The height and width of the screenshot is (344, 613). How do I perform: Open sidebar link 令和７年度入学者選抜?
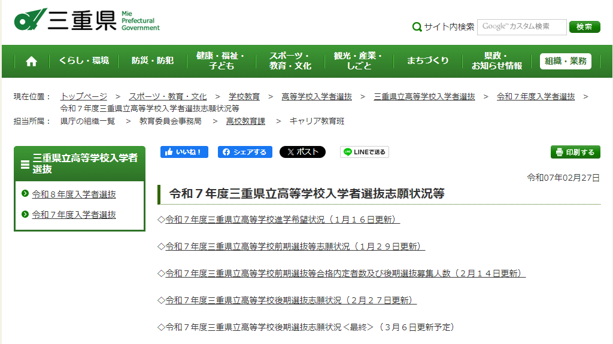pyautogui.click(x=74, y=215)
